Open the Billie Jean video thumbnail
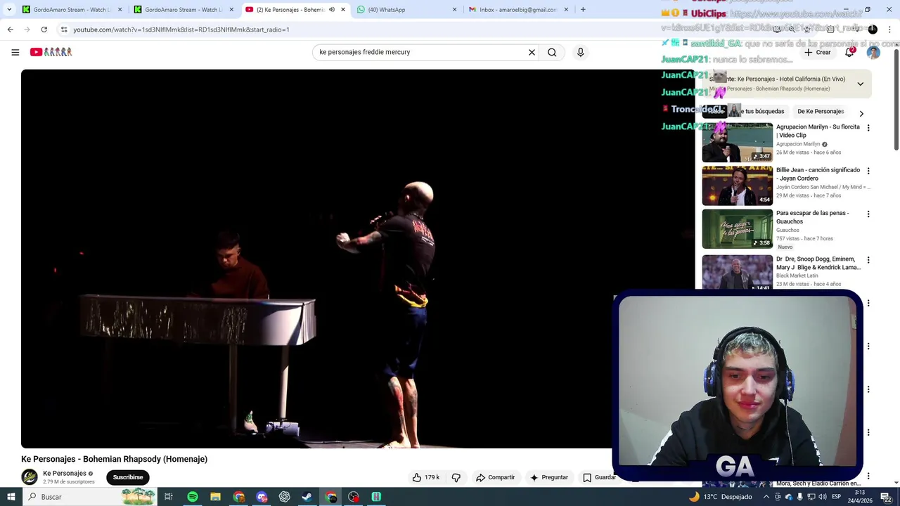 tap(737, 186)
